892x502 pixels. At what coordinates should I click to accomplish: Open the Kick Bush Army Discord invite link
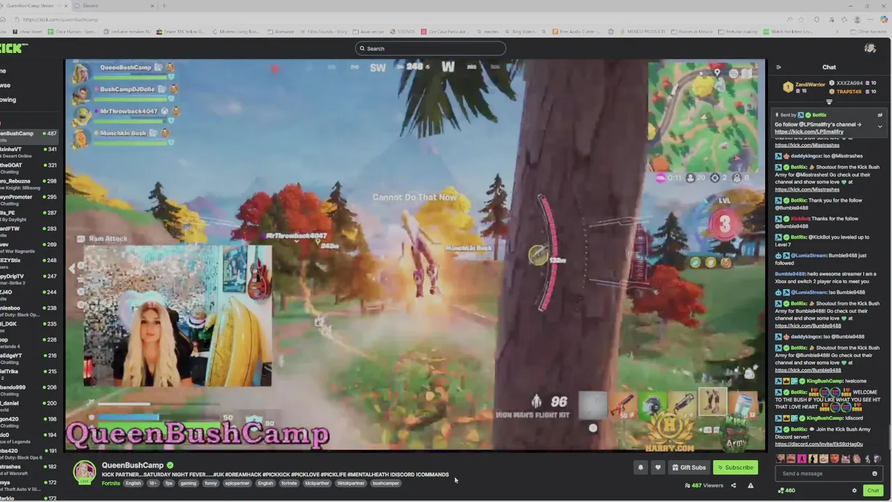click(819, 444)
